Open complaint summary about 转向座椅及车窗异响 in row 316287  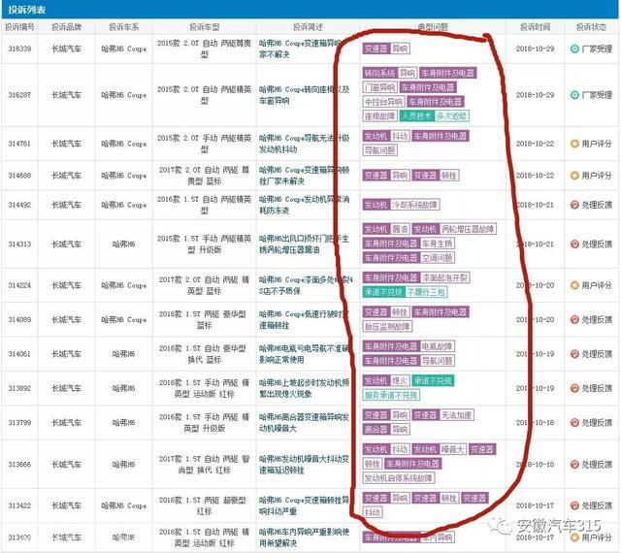pos(304,95)
